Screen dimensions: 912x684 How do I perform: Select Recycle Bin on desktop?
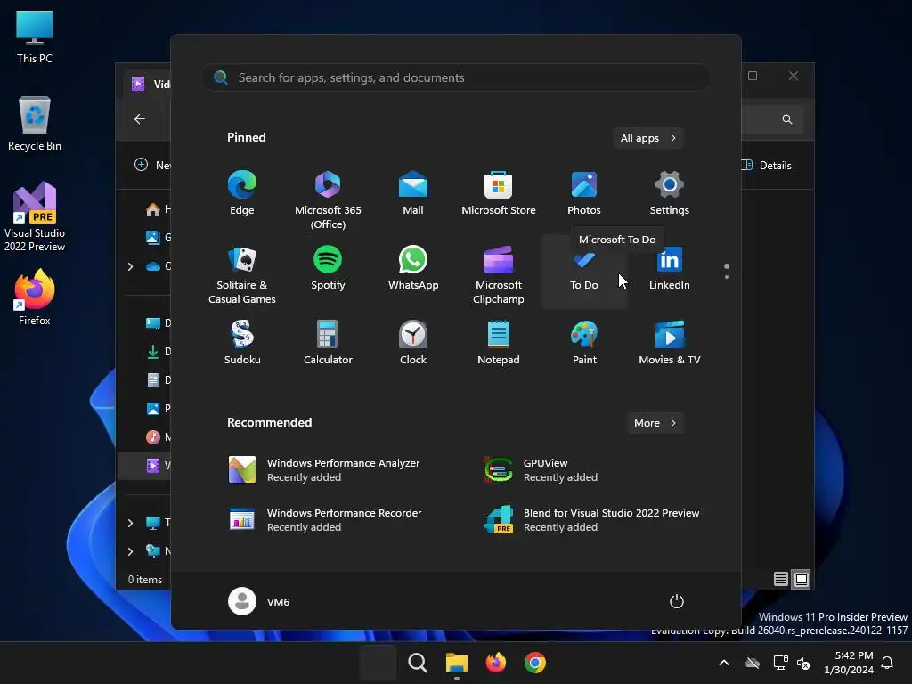tap(35, 124)
